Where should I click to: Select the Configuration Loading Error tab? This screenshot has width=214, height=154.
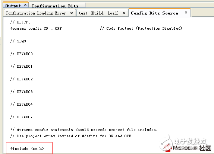[x=36, y=13]
